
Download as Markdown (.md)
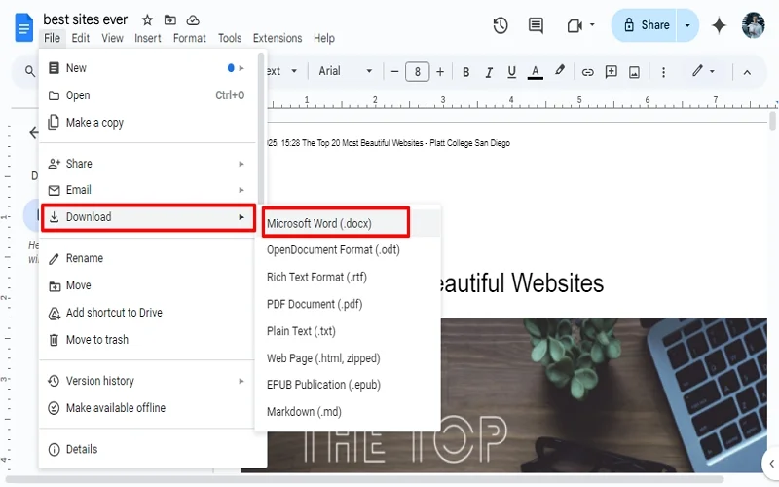pos(348,412)
